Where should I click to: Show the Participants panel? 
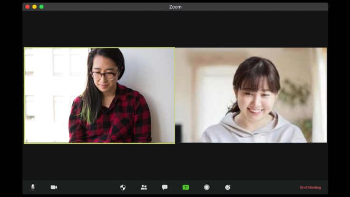(144, 187)
